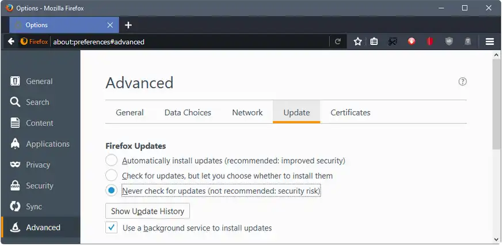
Task: Open the Content category in sidebar
Action: tap(40, 123)
